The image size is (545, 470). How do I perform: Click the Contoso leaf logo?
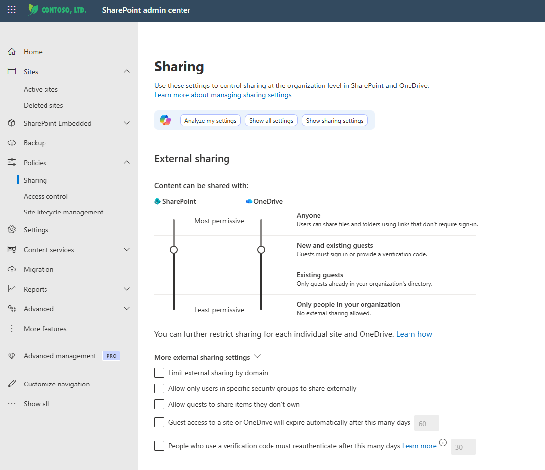[33, 9]
